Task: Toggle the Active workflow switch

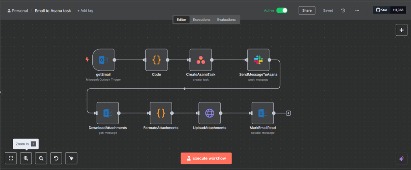Action: pos(282,10)
